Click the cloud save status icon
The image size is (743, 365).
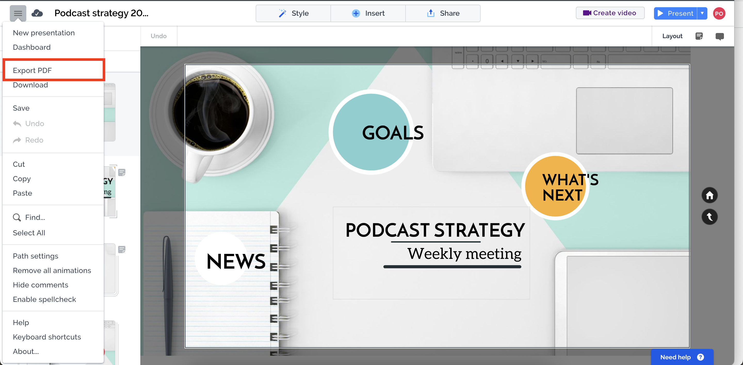click(37, 13)
